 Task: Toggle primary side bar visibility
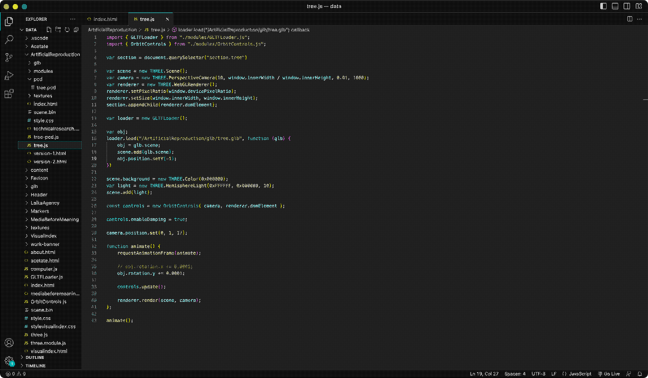tap(603, 6)
